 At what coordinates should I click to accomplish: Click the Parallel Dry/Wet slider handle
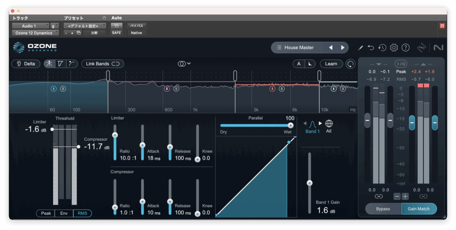point(291,125)
